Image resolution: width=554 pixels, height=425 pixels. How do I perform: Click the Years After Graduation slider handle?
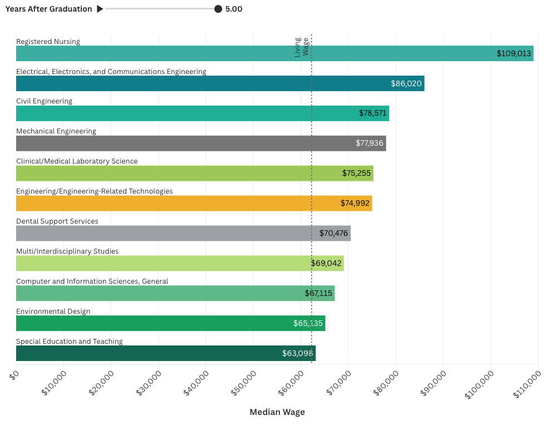(x=218, y=9)
